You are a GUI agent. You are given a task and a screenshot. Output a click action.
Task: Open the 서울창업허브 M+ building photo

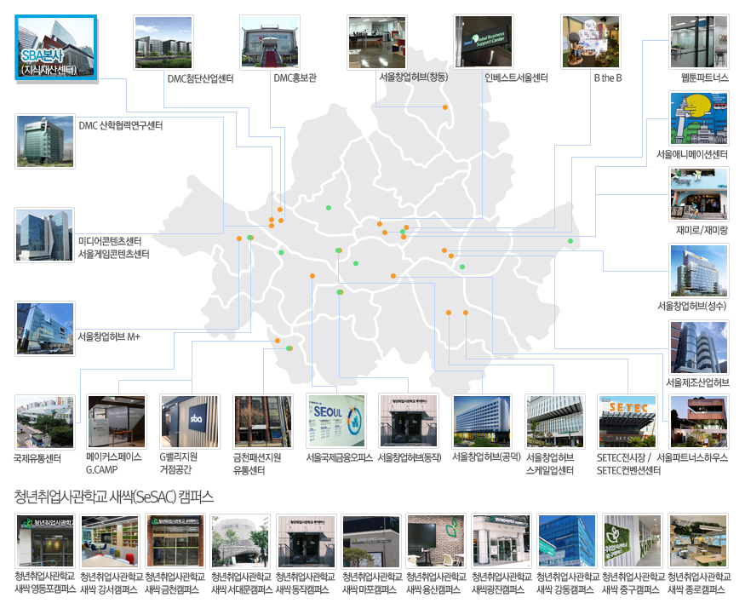[45, 329]
